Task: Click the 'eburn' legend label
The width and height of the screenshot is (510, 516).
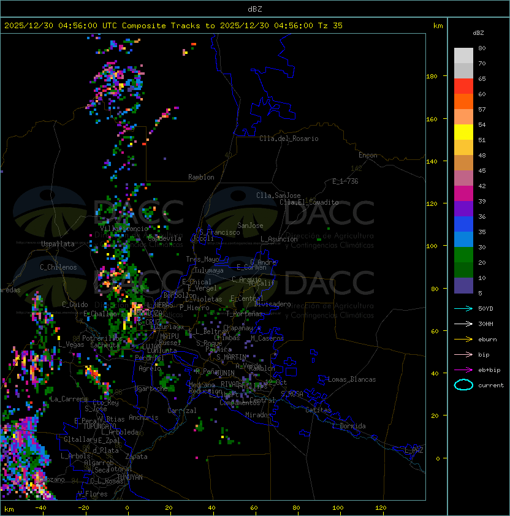Action: tap(487, 340)
